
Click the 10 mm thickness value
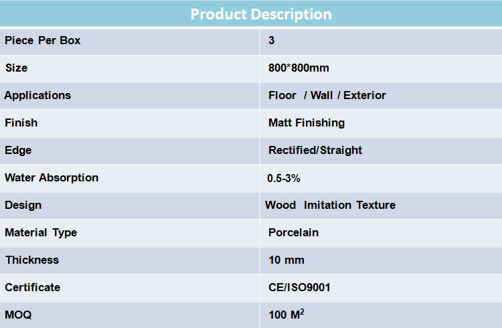click(286, 260)
